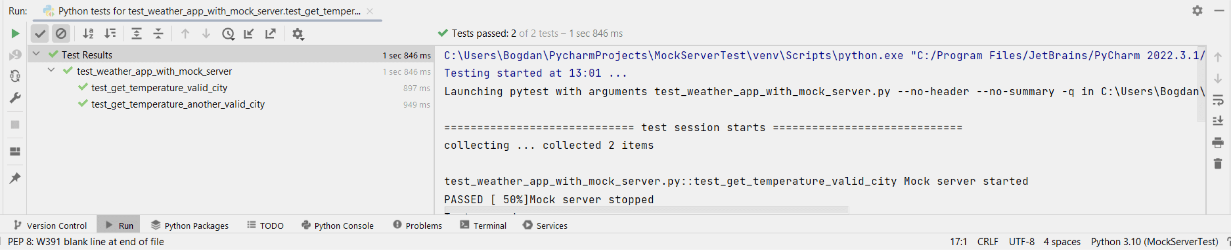Image resolution: width=1231 pixels, height=250 pixels.
Task: Click Export Test Results icon
Action: (271, 33)
